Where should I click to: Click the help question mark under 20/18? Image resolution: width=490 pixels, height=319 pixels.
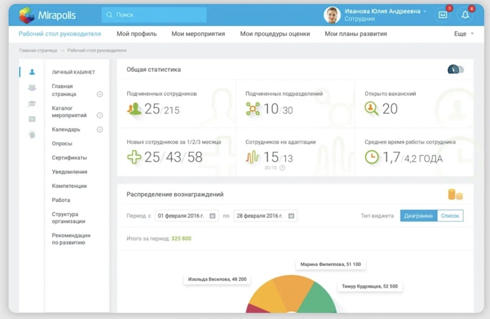pos(282,168)
